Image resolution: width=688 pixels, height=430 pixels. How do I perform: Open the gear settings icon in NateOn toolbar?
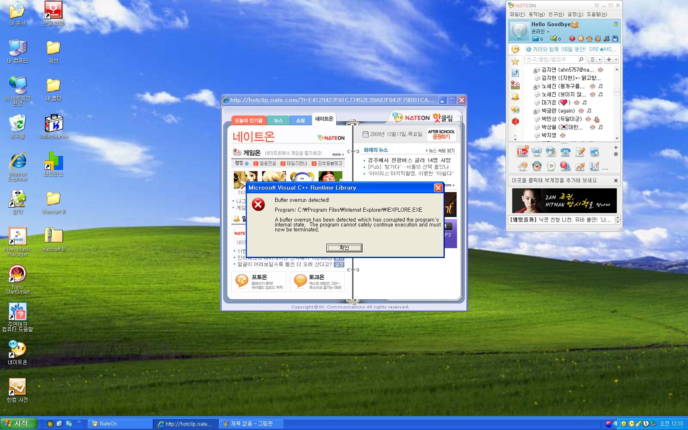616,154
